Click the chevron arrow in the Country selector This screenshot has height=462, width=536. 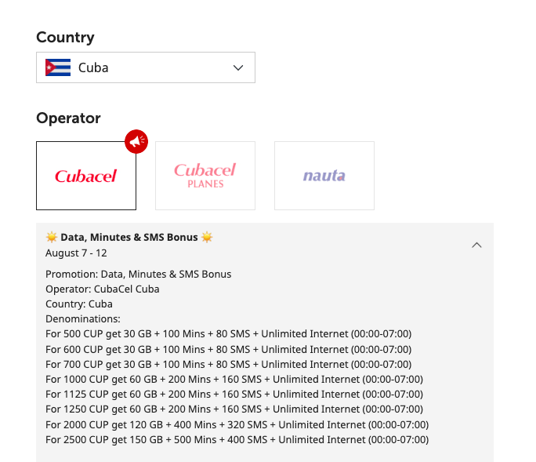point(238,67)
